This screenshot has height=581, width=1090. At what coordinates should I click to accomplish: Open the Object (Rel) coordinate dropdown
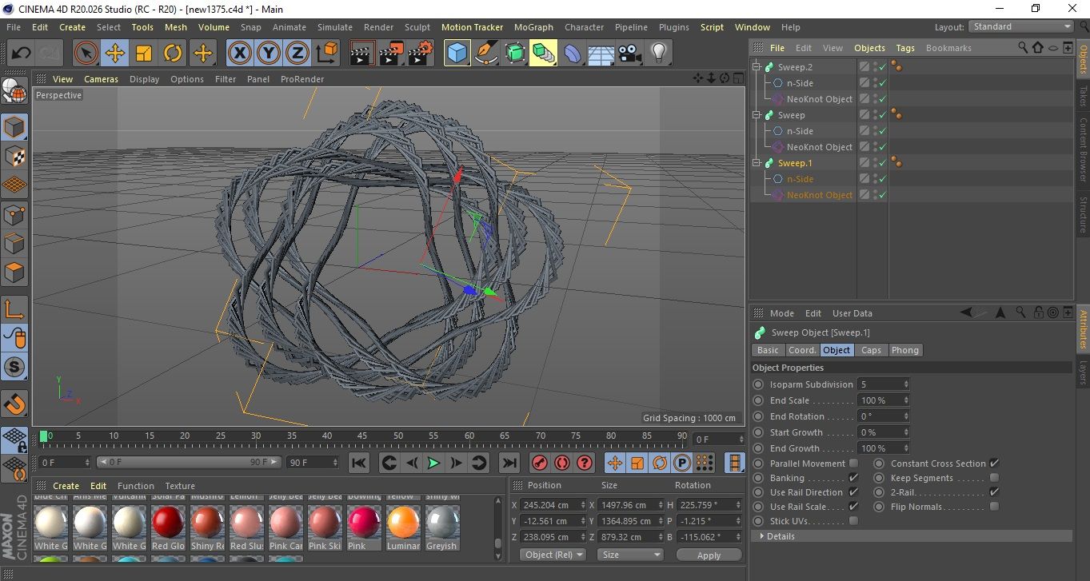553,555
